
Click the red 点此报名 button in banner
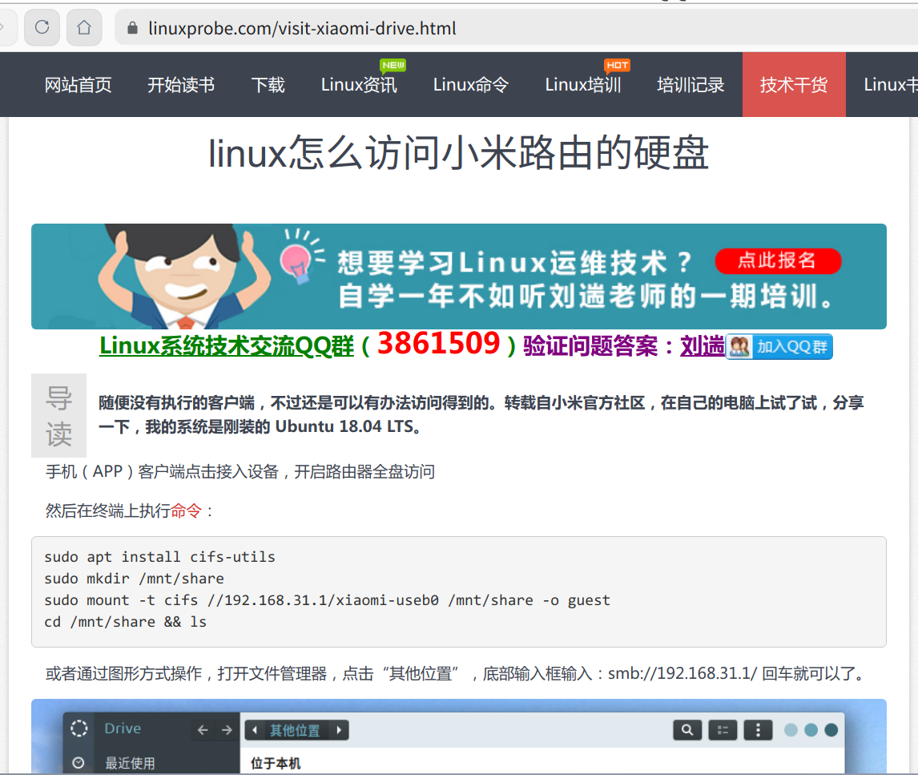pyautogui.click(x=778, y=260)
